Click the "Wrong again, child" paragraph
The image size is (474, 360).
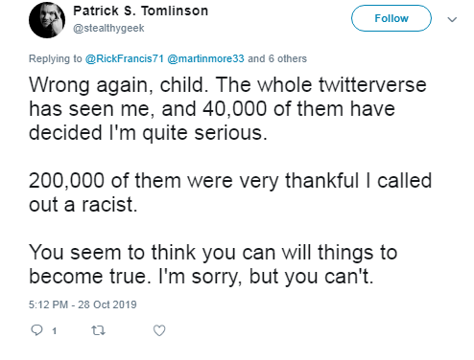point(227,108)
